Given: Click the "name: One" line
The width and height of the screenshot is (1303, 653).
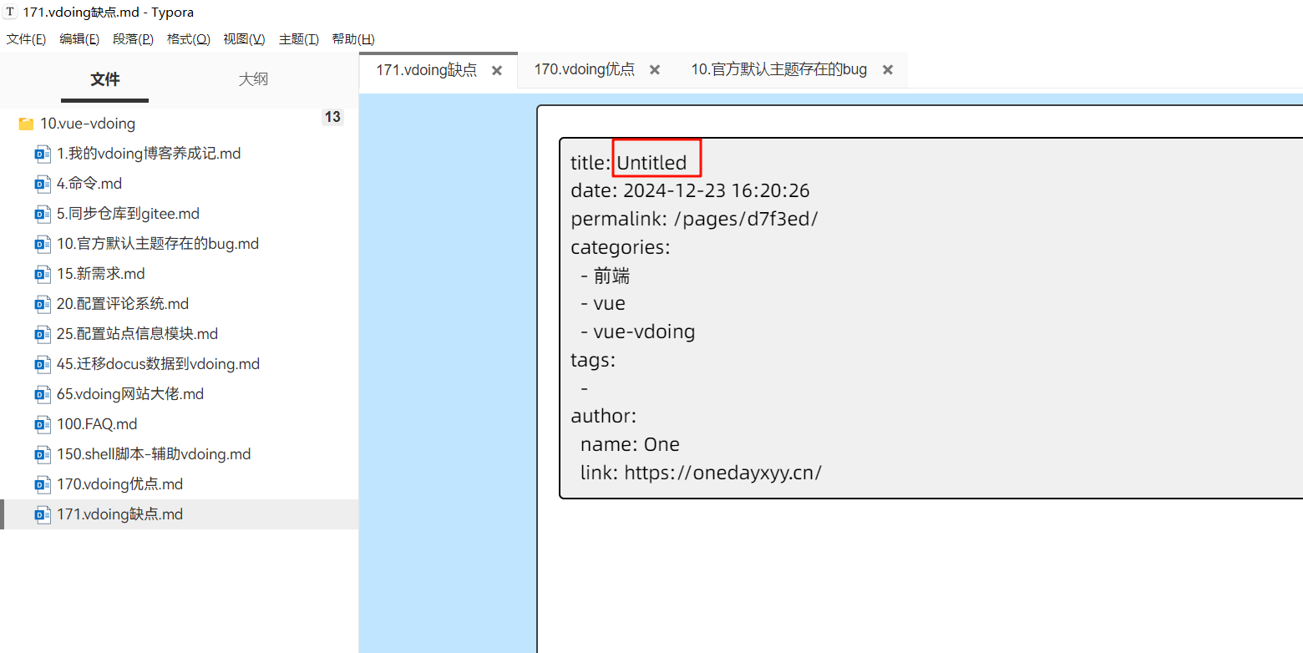Looking at the screenshot, I should [x=630, y=444].
